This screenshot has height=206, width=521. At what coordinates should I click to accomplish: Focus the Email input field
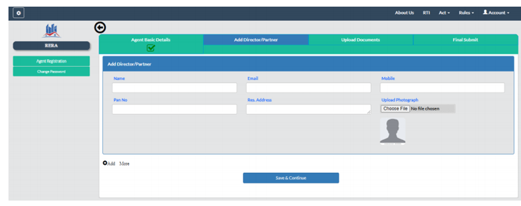coord(308,87)
